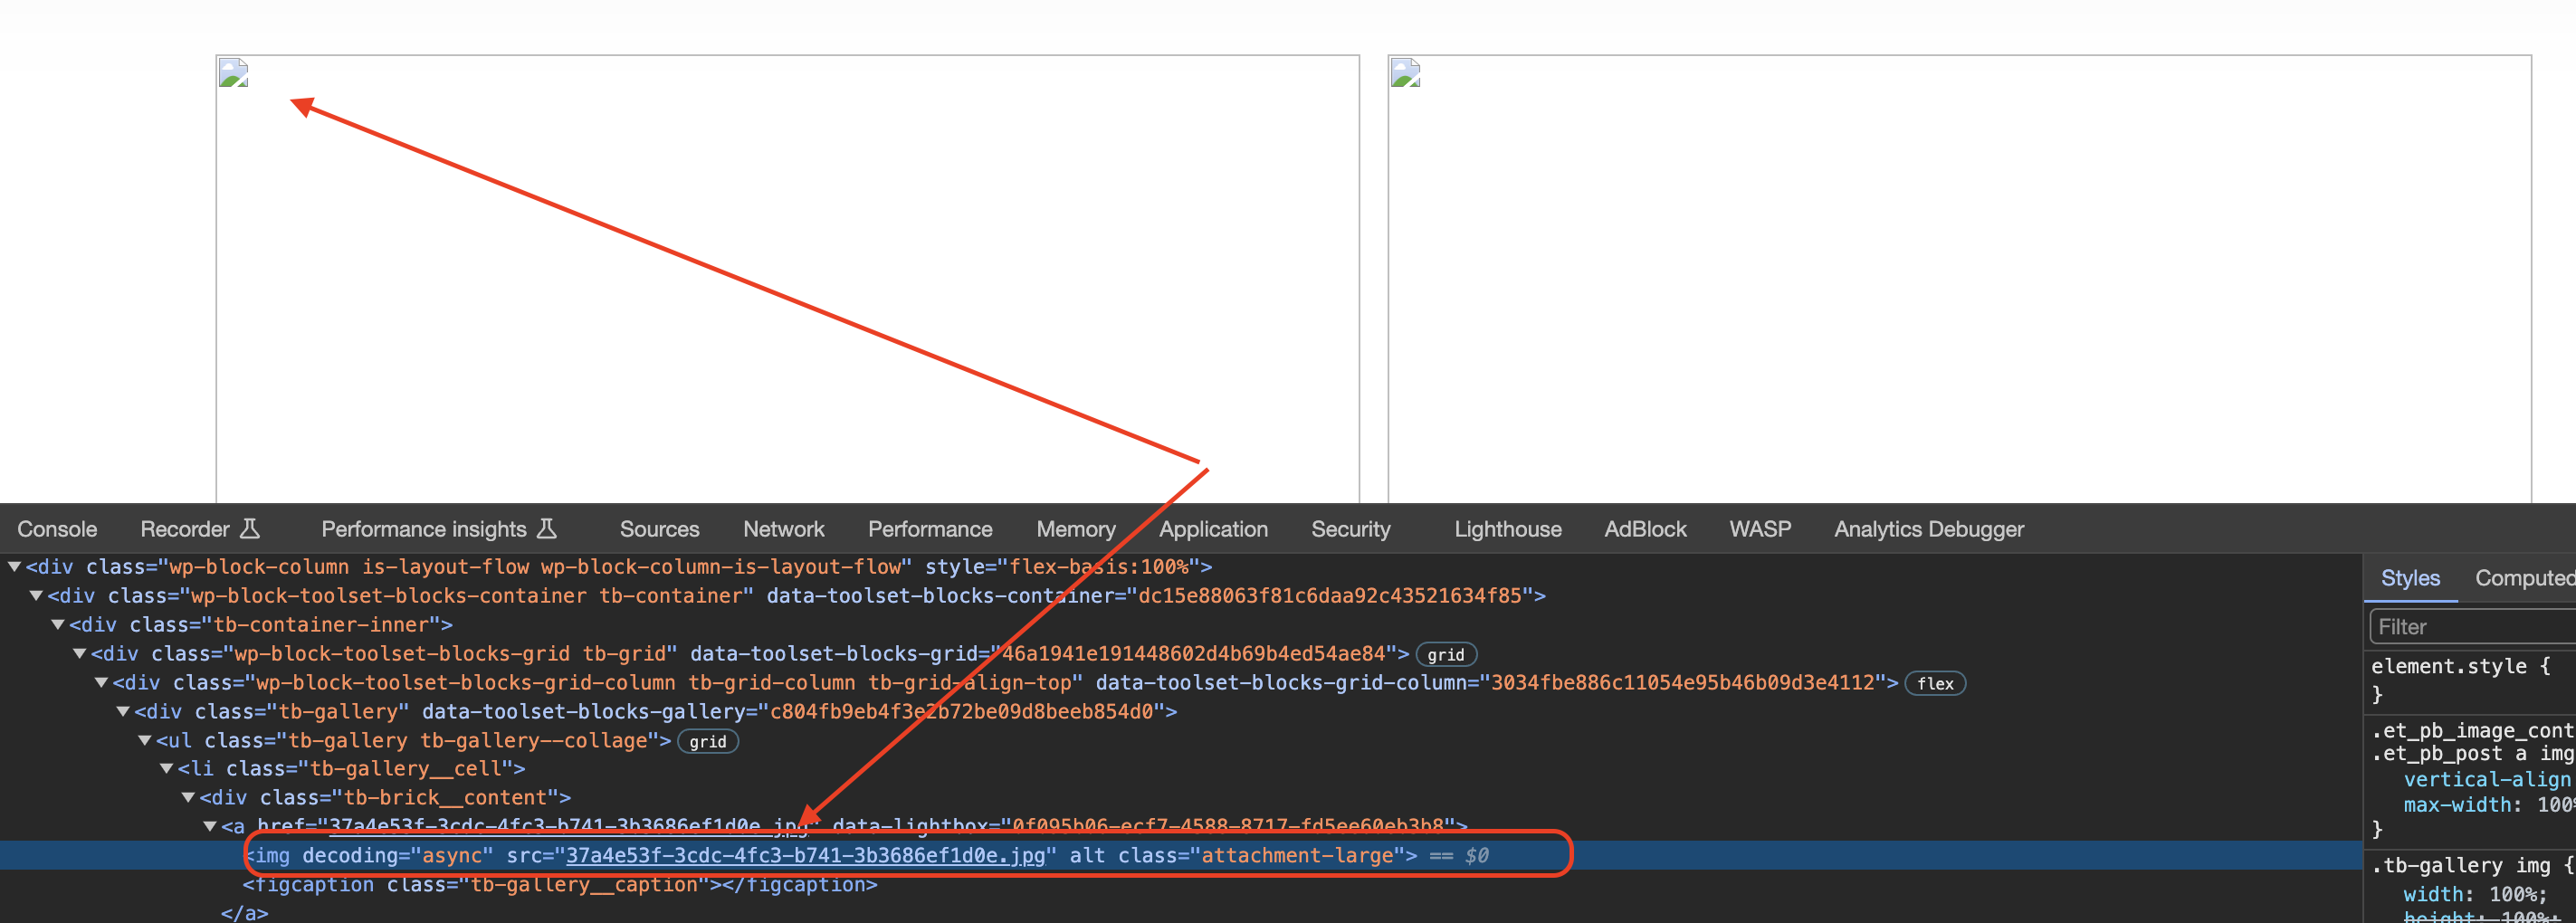This screenshot has height=923, width=2576.
Task: Focus the Styles Filter input field
Action: click(x=2472, y=627)
